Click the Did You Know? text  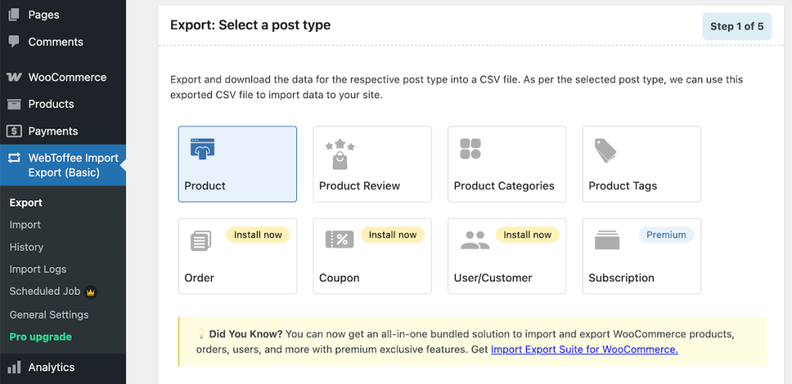[246, 334]
